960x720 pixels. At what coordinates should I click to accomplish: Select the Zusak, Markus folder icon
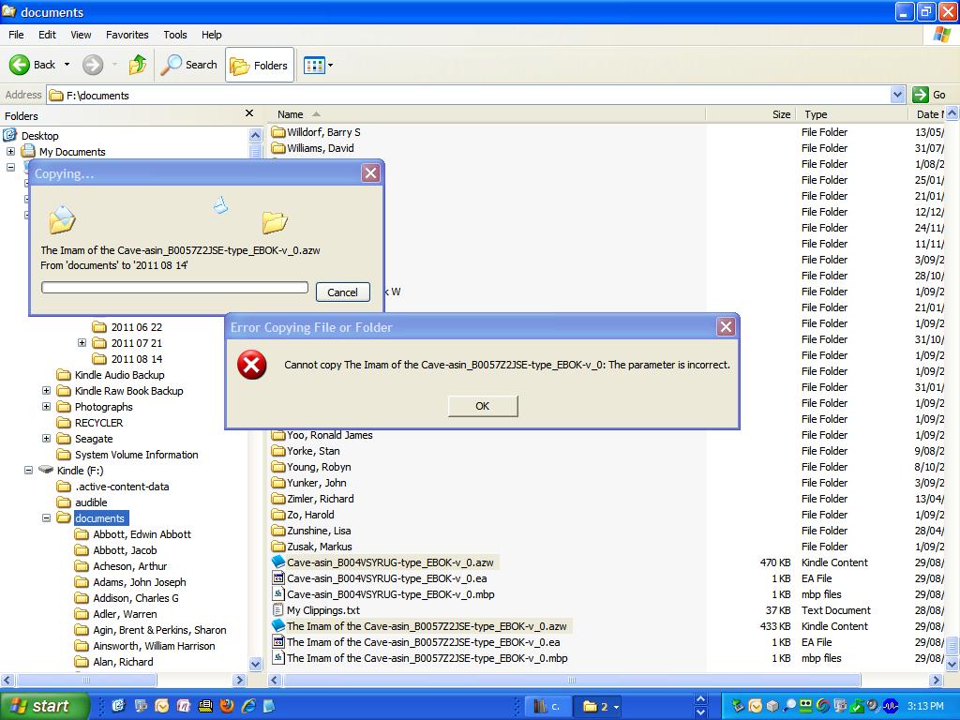click(x=277, y=547)
